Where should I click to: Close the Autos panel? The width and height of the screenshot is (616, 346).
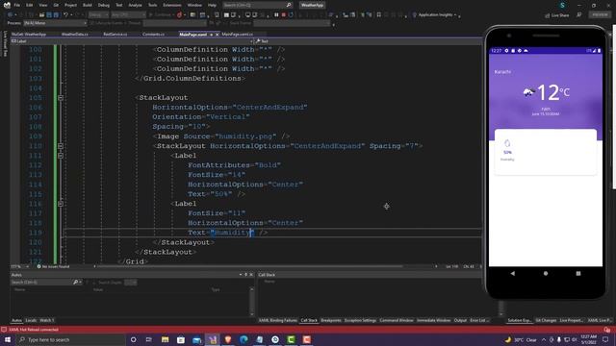coord(251,275)
